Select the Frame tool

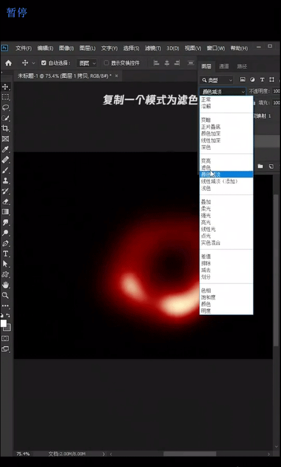pyautogui.click(x=5, y=139)
